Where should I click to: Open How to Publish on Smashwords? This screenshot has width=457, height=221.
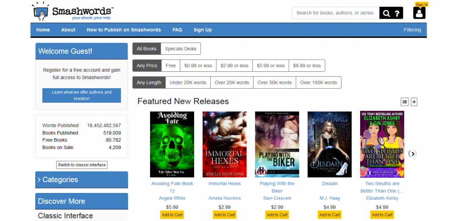click(124, 30)
